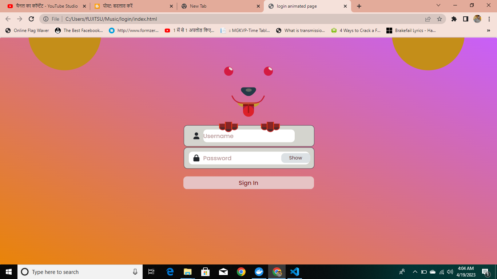Open a new browser tab
This screenshot has width=497, height=279.
(x=359, y=6)
